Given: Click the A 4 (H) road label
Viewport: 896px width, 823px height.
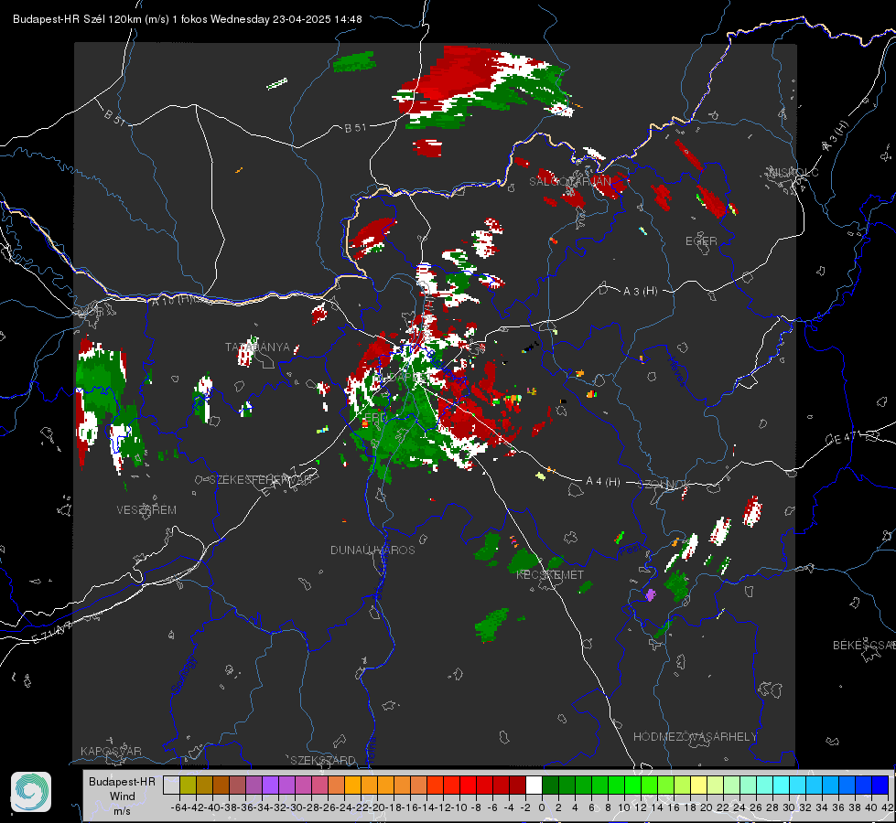Looking at the screenshot, I should point(603,482).
